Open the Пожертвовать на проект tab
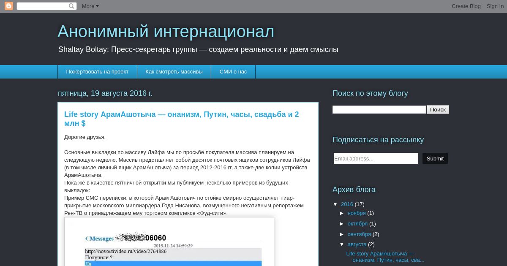Viewport: 507px width, 266px height. tap(97, 72)
